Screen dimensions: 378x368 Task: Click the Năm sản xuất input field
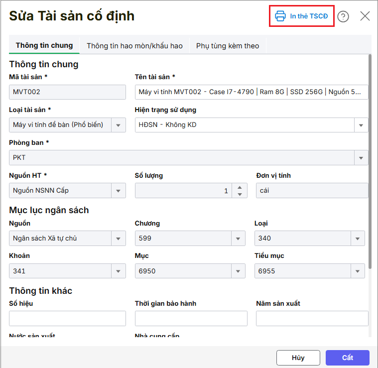[x=312, y=318]
